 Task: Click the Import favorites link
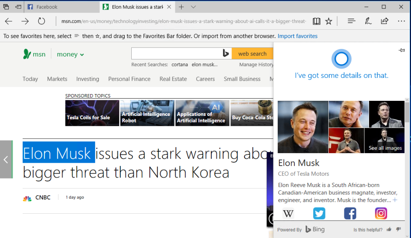(x=297, y=36)
